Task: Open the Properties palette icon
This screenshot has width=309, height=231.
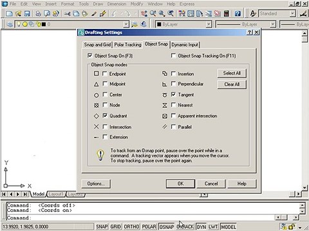Action: [182, 13]
